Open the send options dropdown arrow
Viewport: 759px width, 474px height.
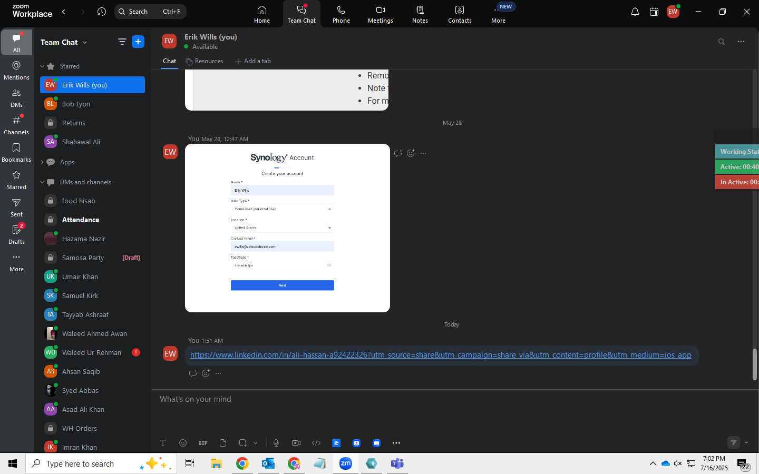click(746, 442)
